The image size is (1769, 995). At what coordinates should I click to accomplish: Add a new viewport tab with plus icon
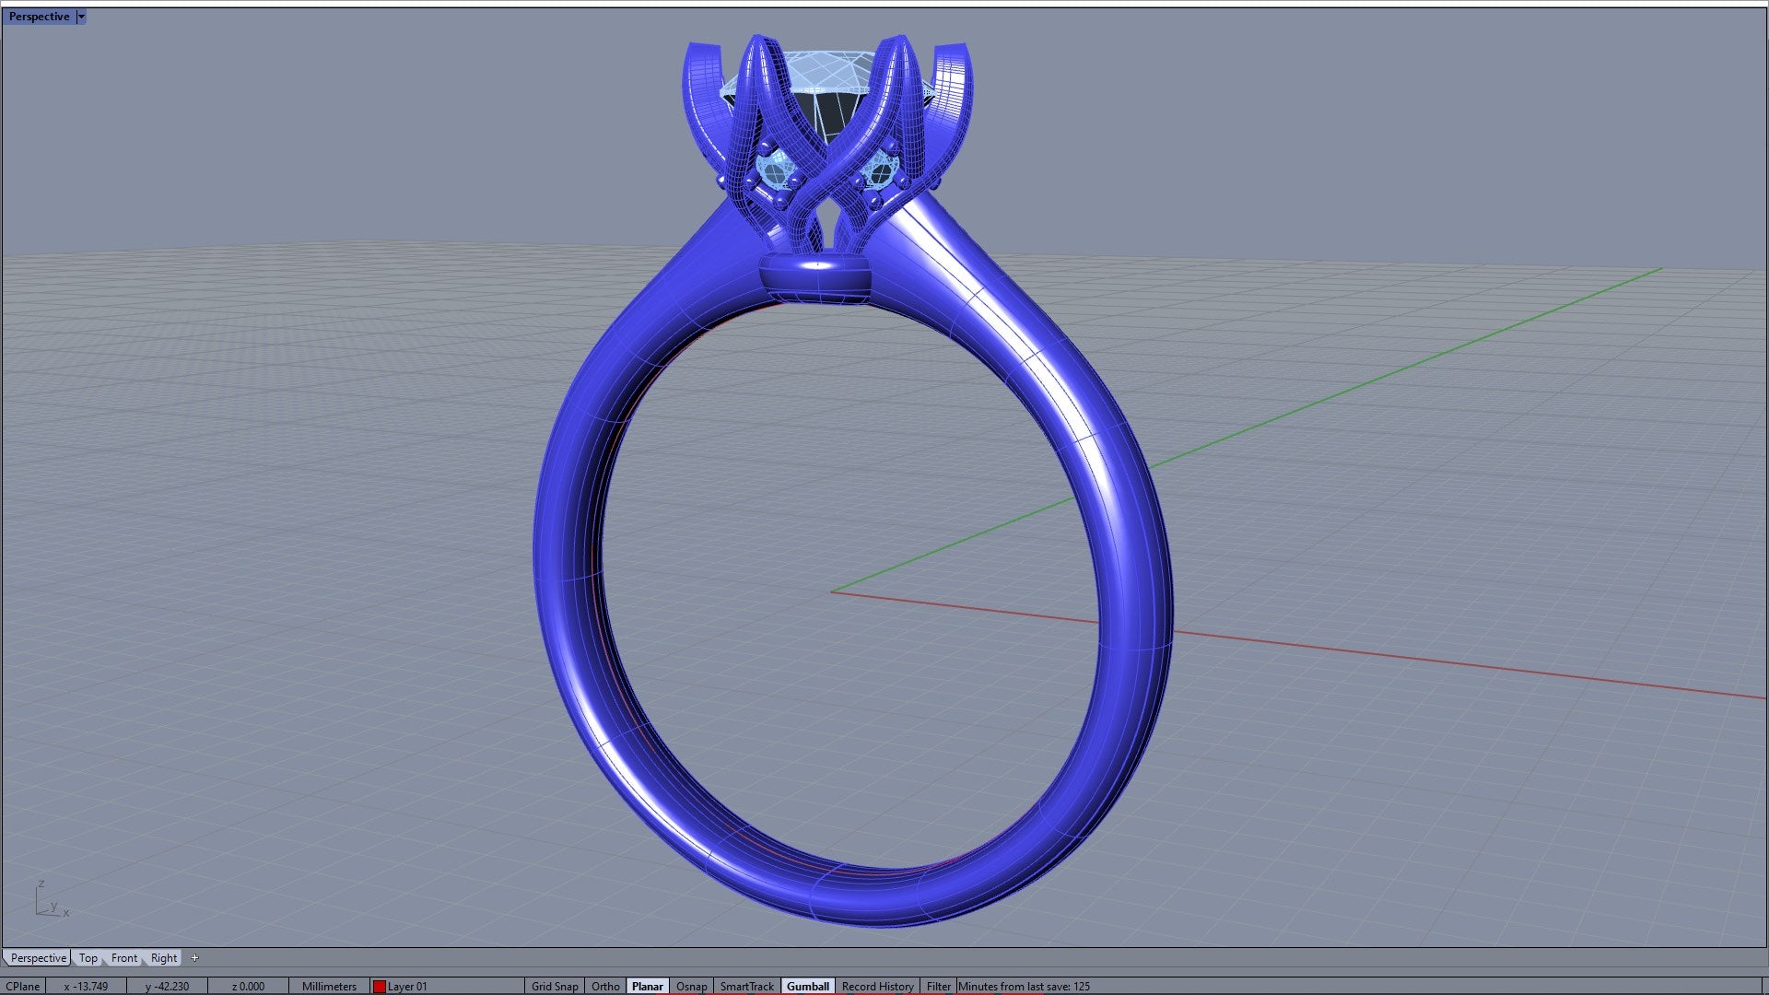pos(194,958)
